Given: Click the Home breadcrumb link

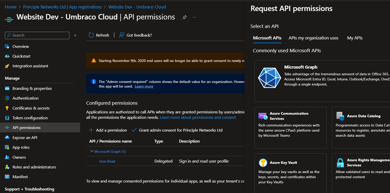Looking at the screenshot, I should (x=10, y=7).
